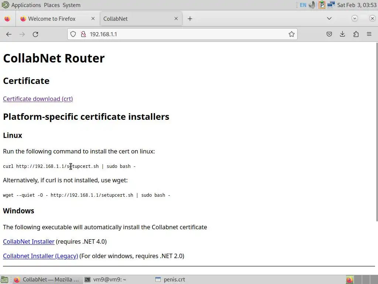This screenshot has height=284, width=378.
Task: Click the forward navigation arrow
Action: [22, 34]
